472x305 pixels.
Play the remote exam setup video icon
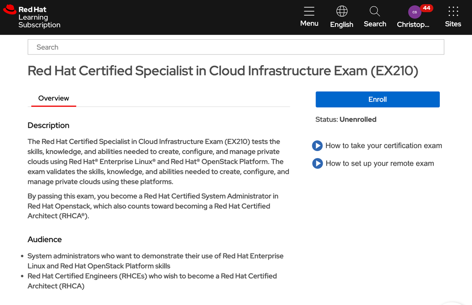point(317,164)
